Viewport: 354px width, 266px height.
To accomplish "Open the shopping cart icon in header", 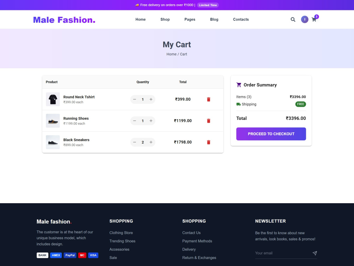I will [314, 20].
